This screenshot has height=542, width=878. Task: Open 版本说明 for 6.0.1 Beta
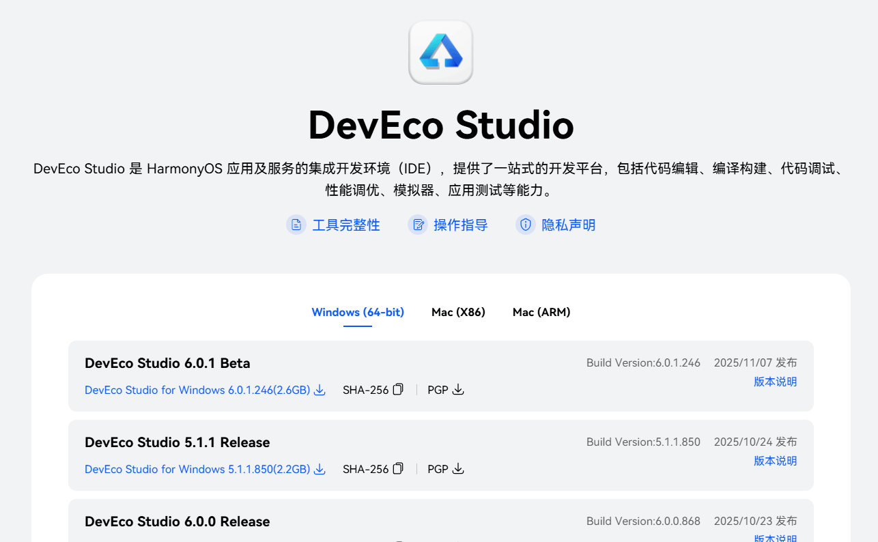(x=775, y=382)
